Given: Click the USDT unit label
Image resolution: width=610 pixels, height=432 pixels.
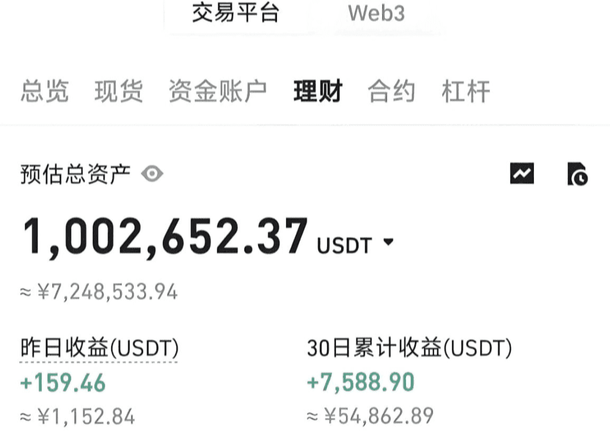Looking at the screenshot, I should click(x=344, y=246).
